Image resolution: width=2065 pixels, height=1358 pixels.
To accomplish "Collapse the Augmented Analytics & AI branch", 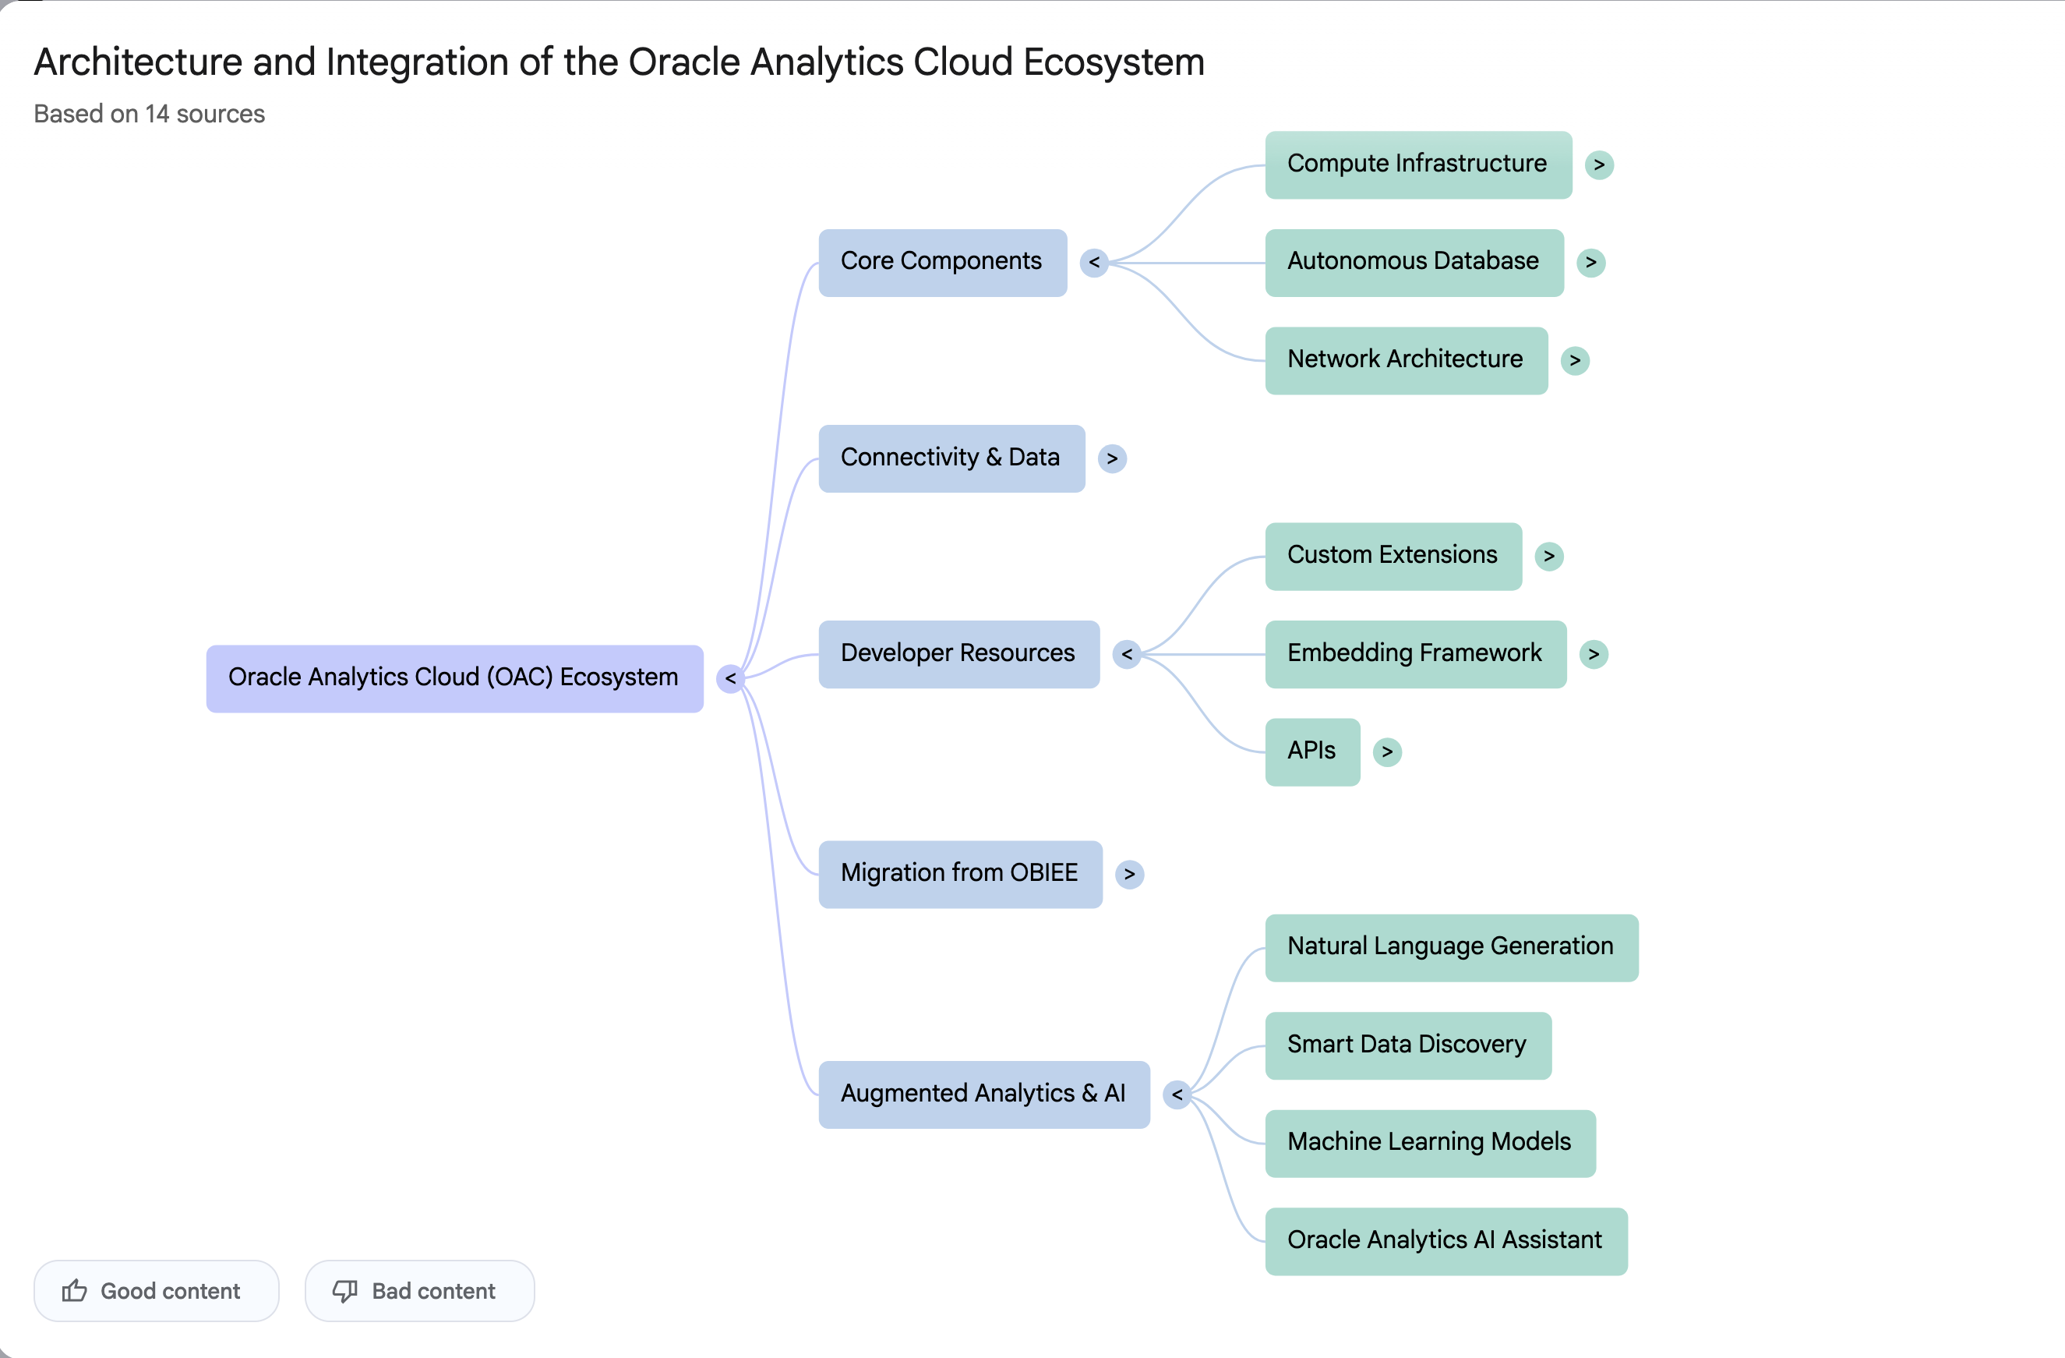I will 1177,1095.
